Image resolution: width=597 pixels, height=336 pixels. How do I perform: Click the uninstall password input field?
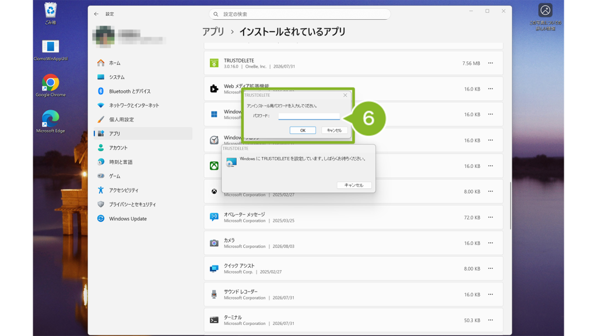(309, 116)
